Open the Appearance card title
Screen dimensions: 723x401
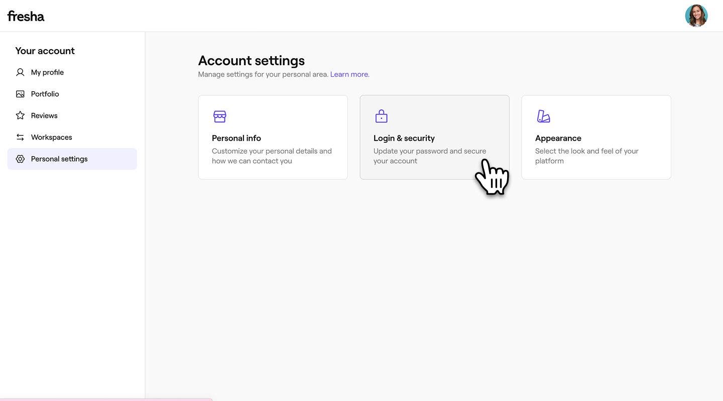tap(558, 138)
